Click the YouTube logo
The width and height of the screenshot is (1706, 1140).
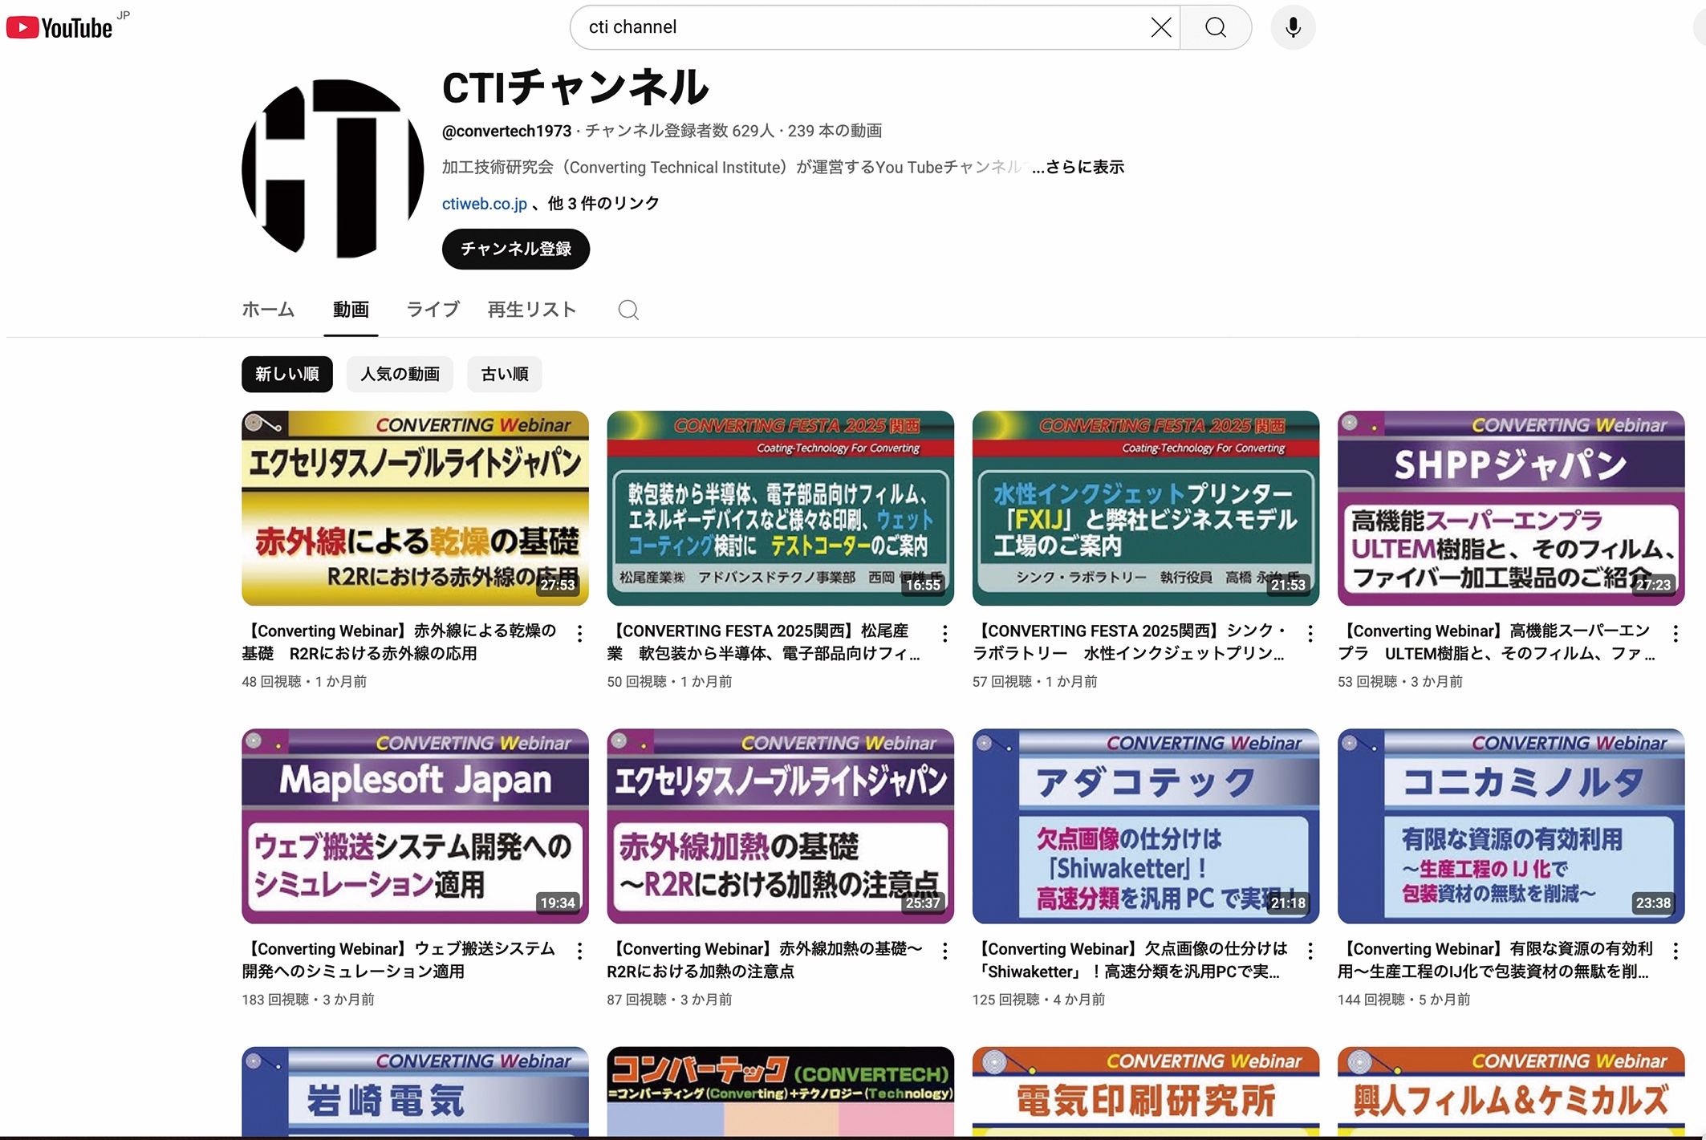click(x=59, y=28)
